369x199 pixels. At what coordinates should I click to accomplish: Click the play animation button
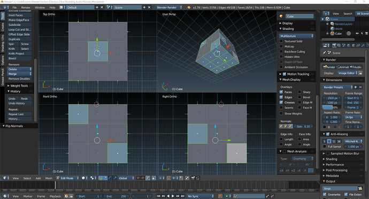[x=173, y=196]
